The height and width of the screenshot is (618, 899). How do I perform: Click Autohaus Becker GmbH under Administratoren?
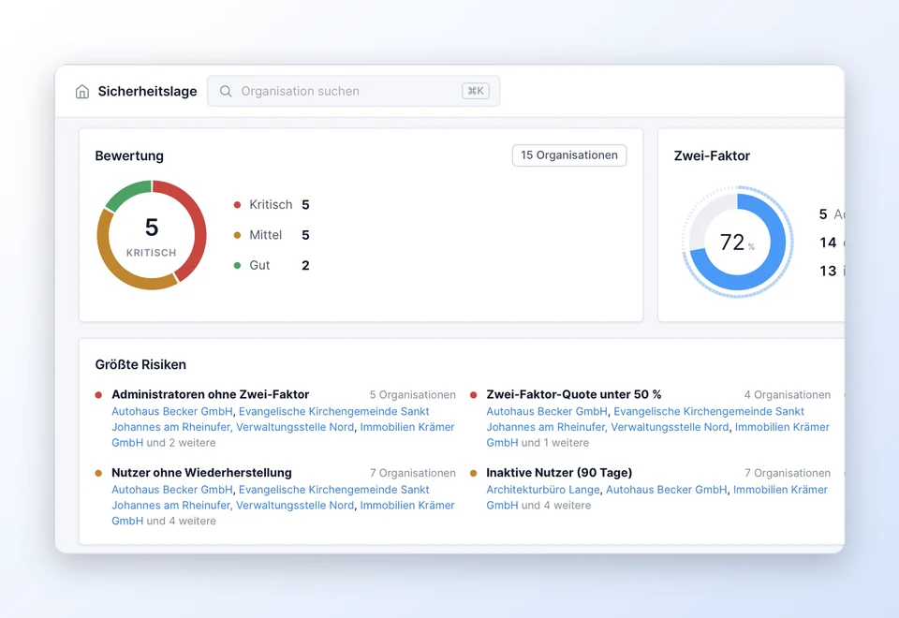pos(172,412)
